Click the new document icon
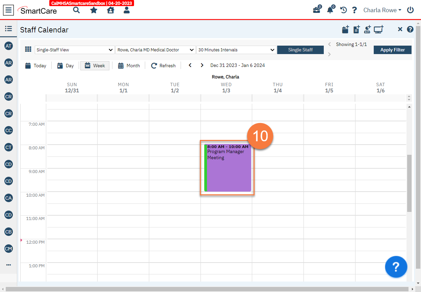 pos(356,29)
